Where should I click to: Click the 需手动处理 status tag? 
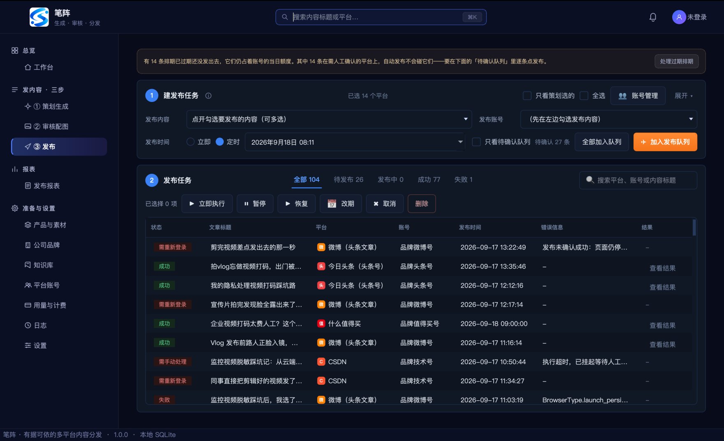[x=173, y=362]
